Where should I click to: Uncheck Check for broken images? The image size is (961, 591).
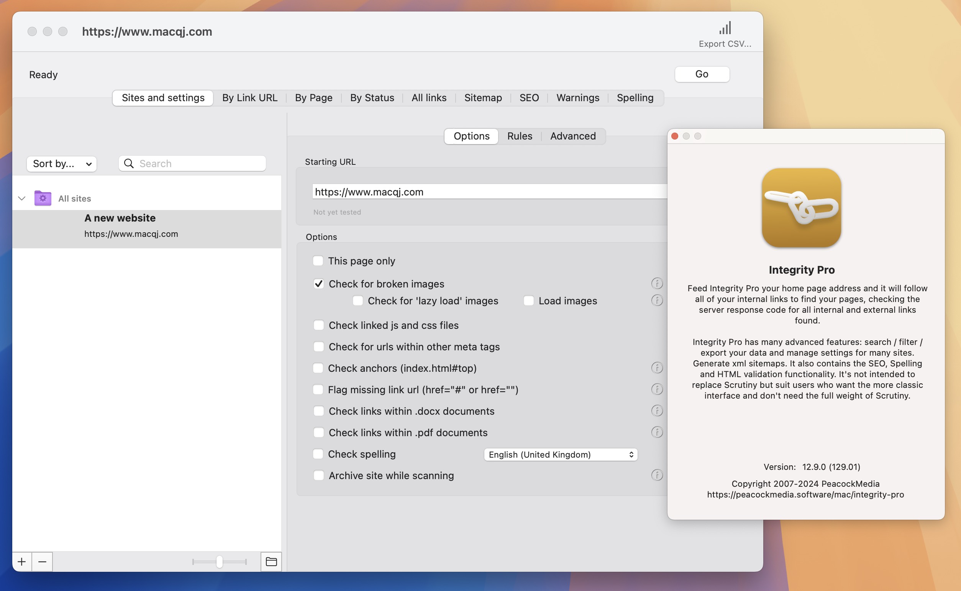click(319, 284)
